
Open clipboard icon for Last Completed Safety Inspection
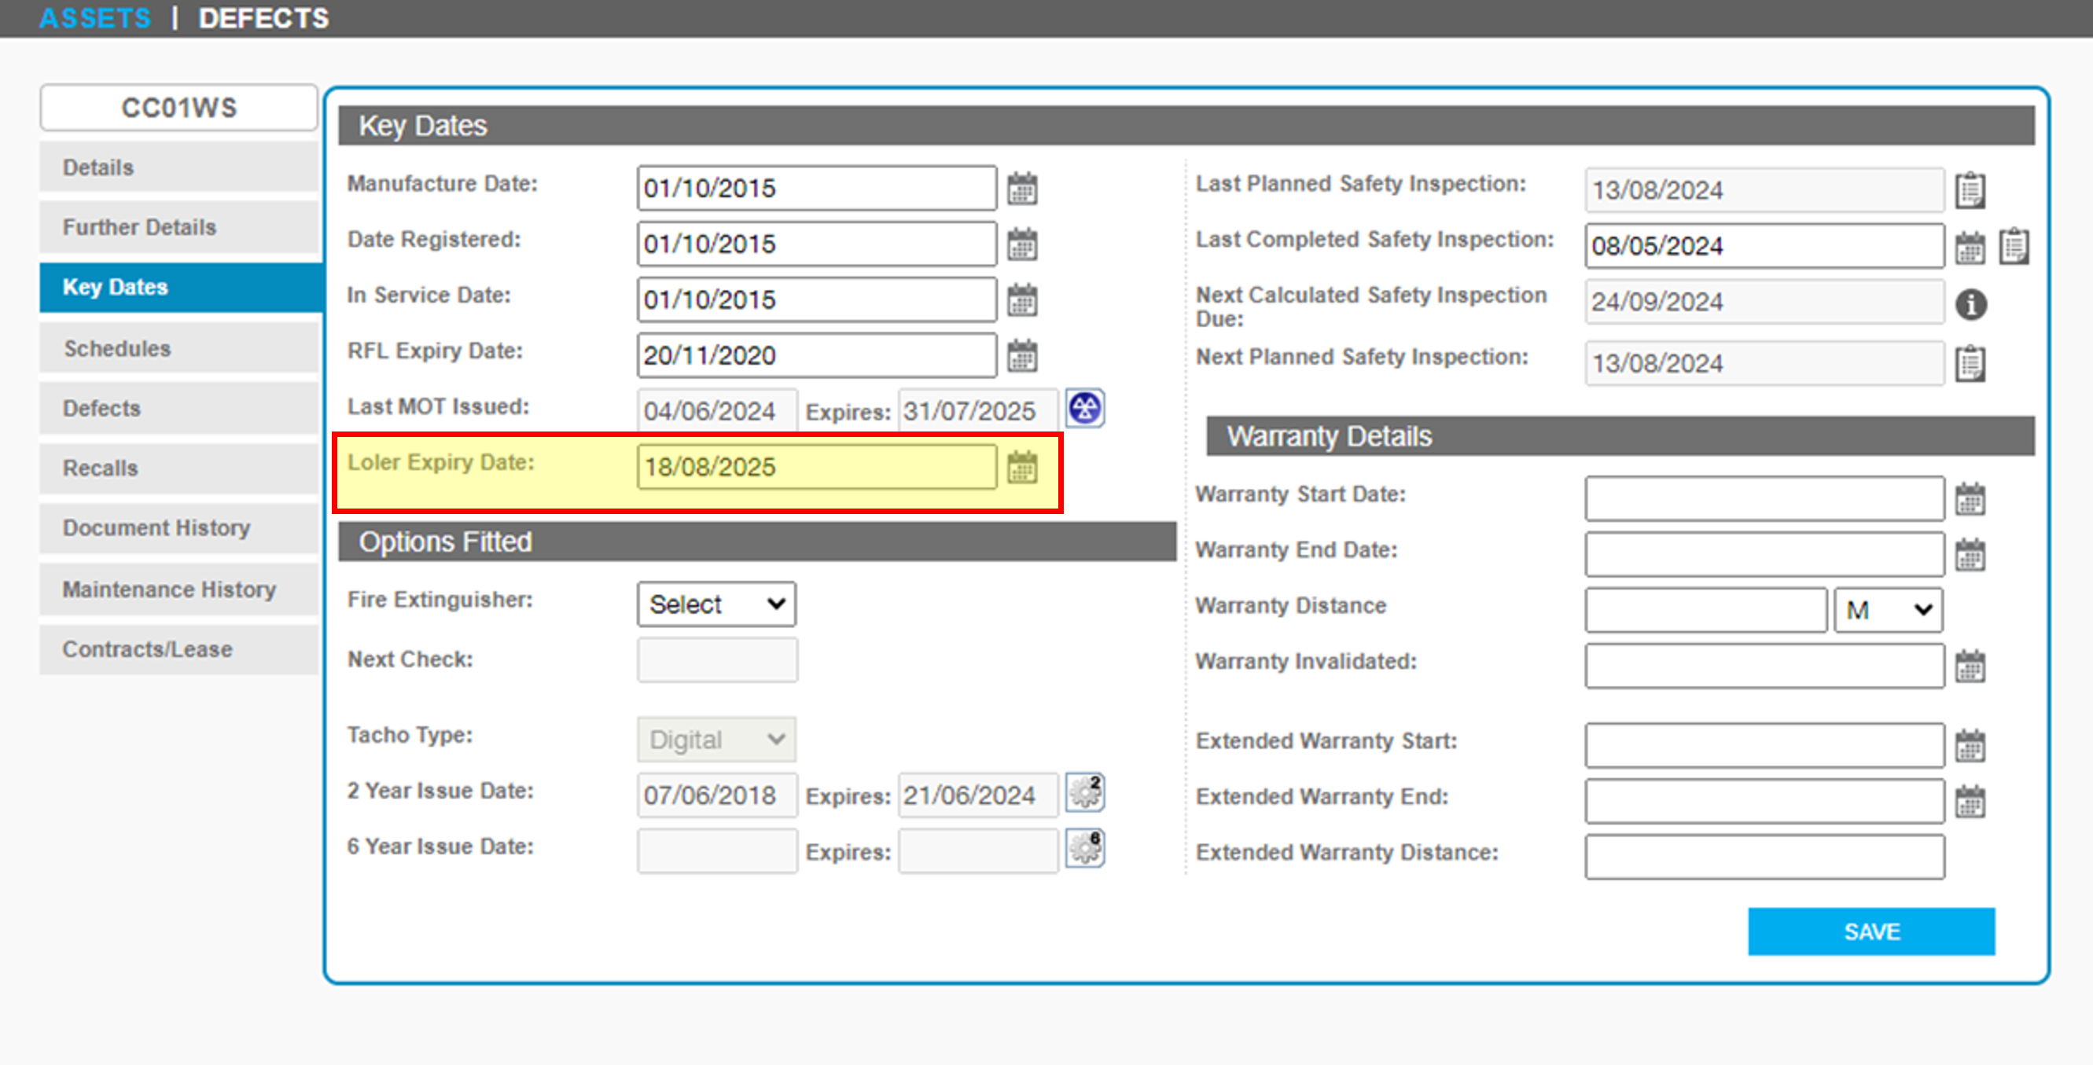click(2014, 246)
